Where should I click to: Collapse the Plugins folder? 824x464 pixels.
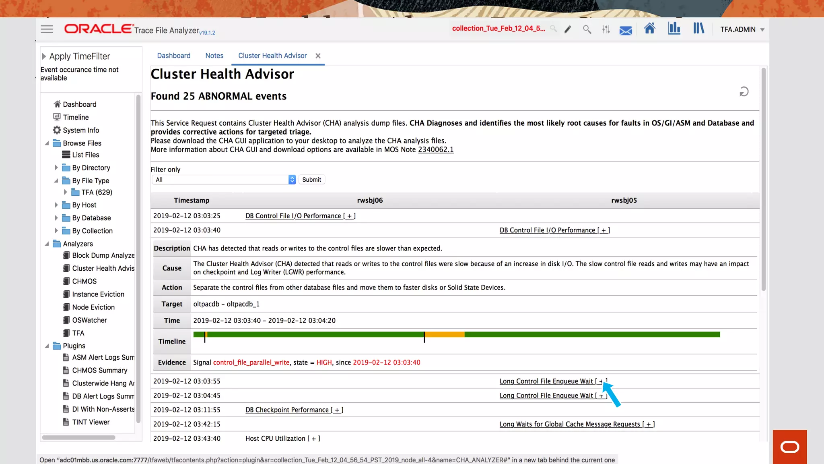tap(47, 346)
